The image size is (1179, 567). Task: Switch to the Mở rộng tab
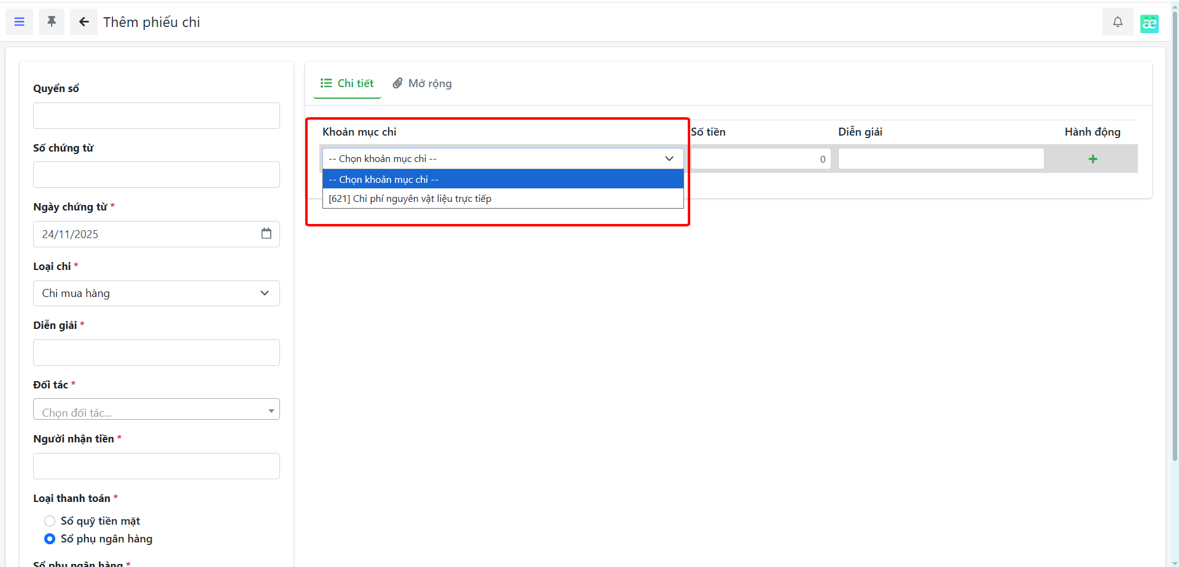(422, 83)
